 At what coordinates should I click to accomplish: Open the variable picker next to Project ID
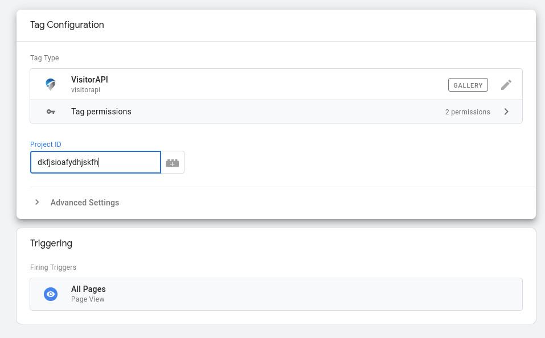(173, 162)
